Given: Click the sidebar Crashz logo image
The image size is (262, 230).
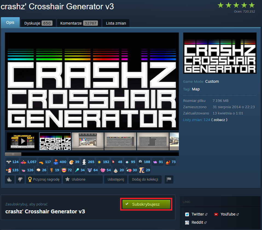Looking at the screenshot, I should 220,53.
